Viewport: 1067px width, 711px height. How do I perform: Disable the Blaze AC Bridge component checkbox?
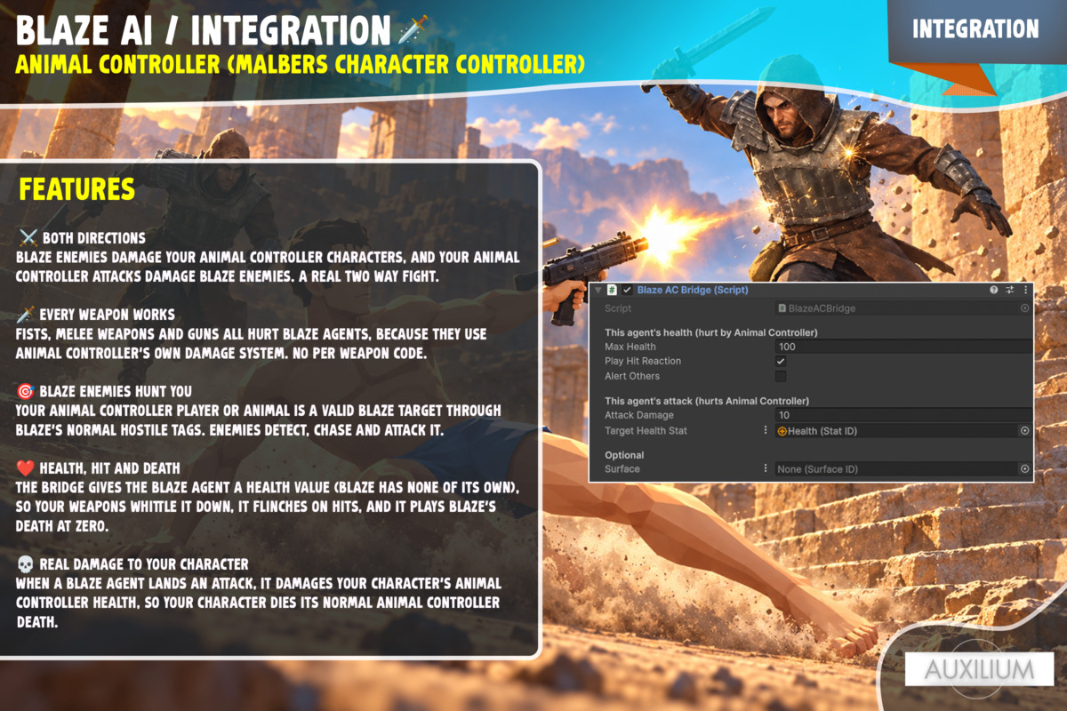point(627,290)
